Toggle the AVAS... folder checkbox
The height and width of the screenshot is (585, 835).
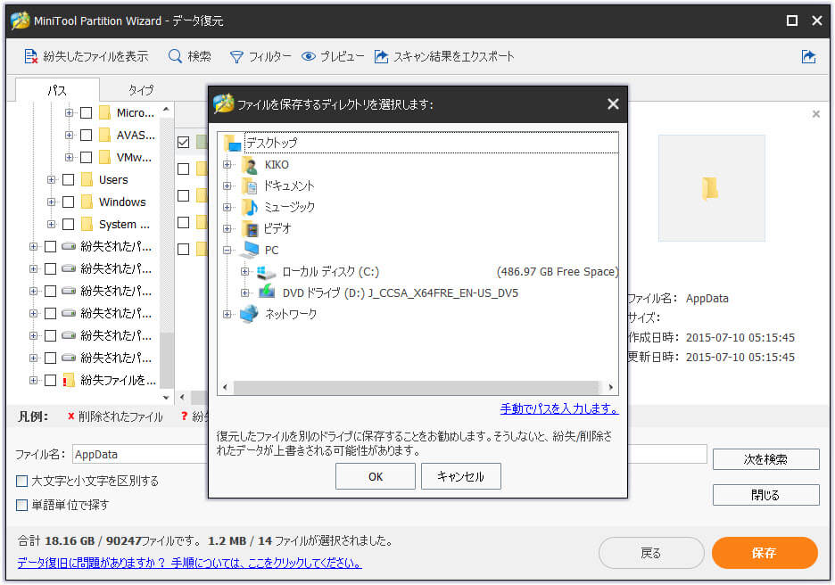click(x=87, y=136)
